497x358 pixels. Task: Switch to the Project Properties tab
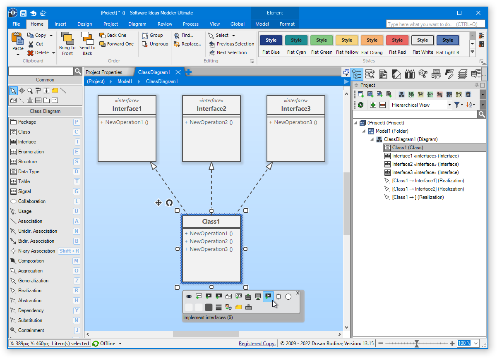tap(104, 72)
